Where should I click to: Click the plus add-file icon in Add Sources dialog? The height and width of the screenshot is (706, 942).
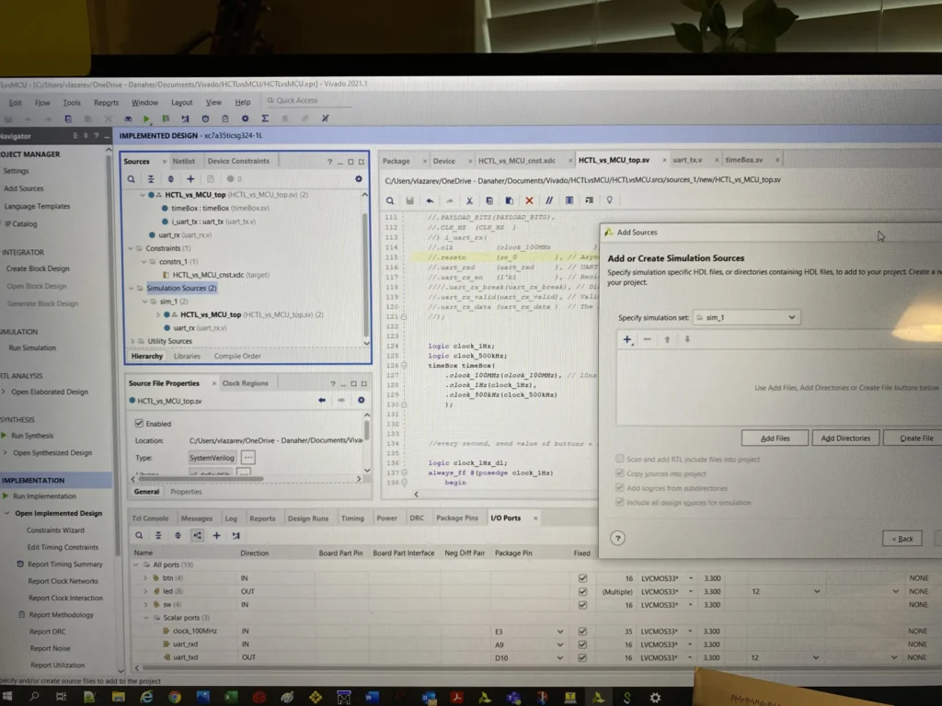click(627, 339)
